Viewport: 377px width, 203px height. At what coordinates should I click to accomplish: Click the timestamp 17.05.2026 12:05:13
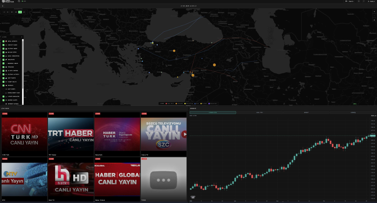(188, 6)
